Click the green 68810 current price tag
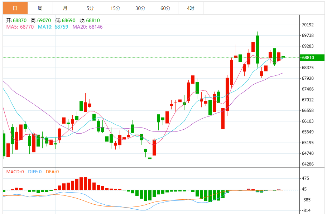The width and height of the screenshot is (327, 214). click(x=312, y=58)
